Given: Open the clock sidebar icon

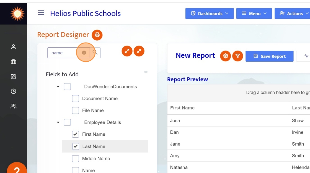Looking at the screenshot, I should point(14,91).
